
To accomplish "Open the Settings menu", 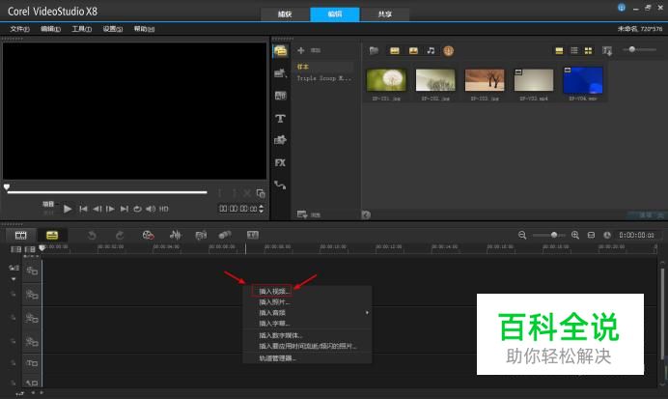I will point(113,29).
